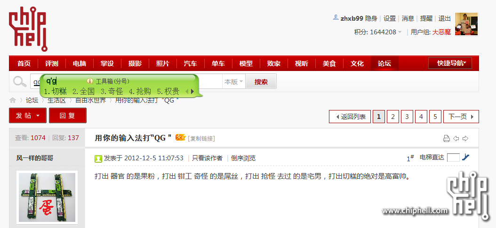496x228 pixels.
Task: Click the elevator jump icon beside 电梯直达
Action: click(465, 157)
